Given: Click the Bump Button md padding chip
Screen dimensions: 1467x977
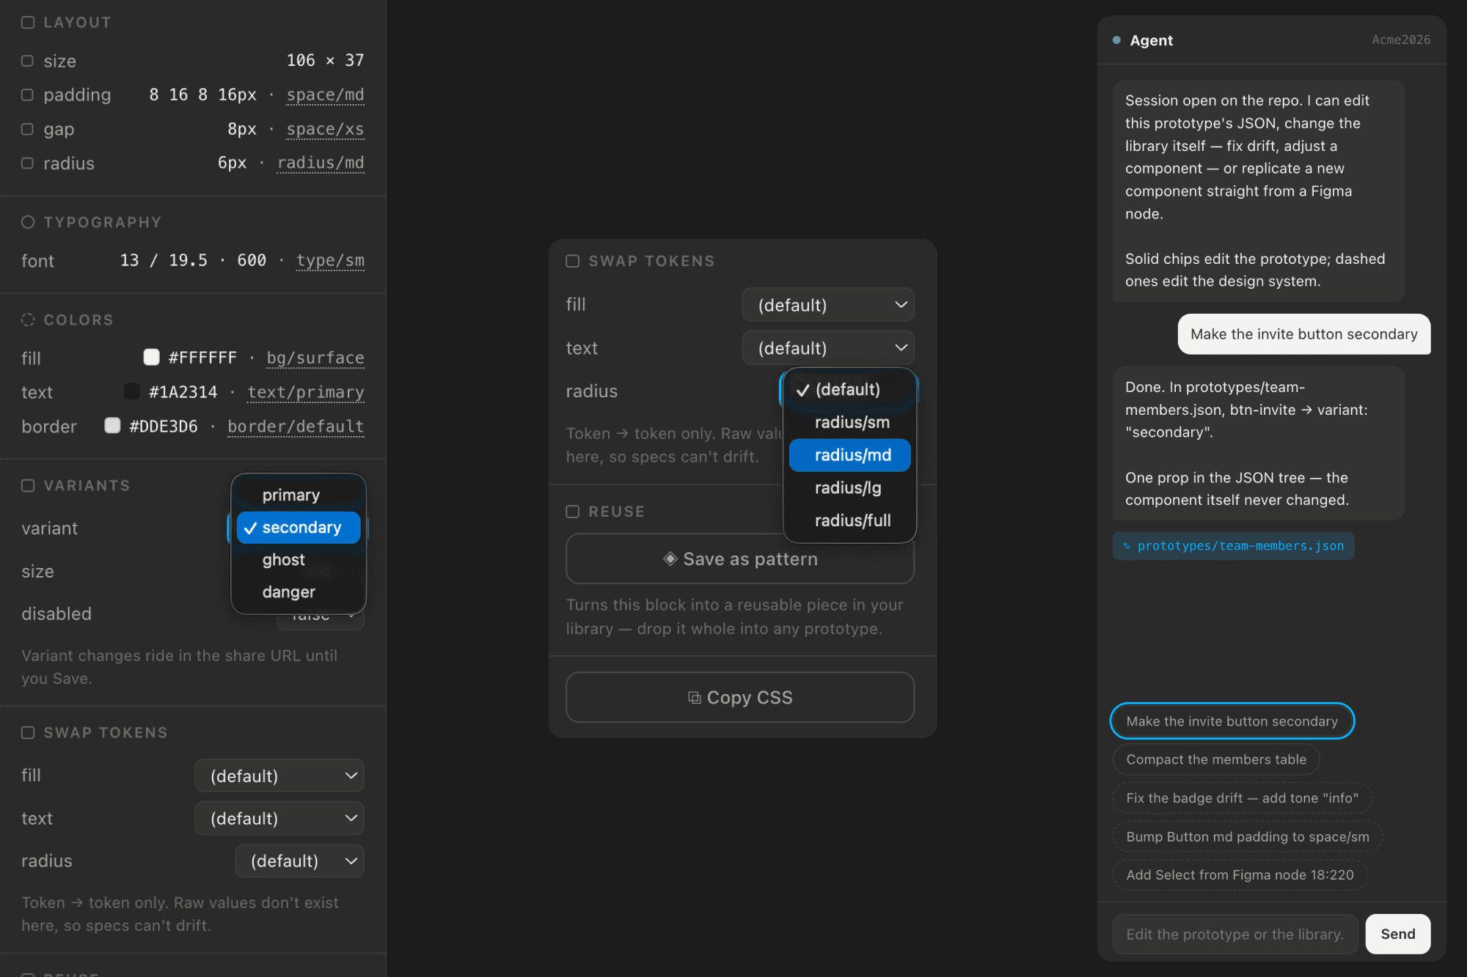Looking at the screenshot, I should point(1248,836).
